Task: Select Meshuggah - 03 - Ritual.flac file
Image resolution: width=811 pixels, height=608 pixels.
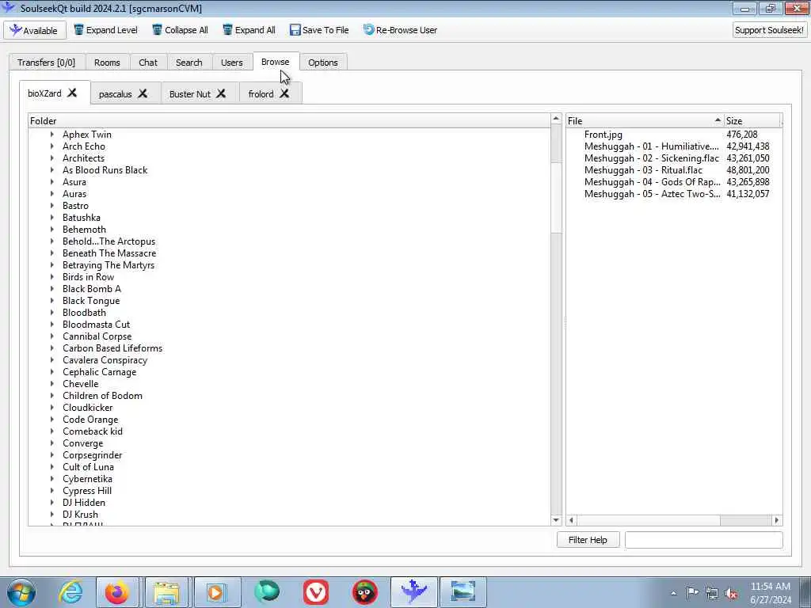Action: pyautogui.click(x=643, y=170)
